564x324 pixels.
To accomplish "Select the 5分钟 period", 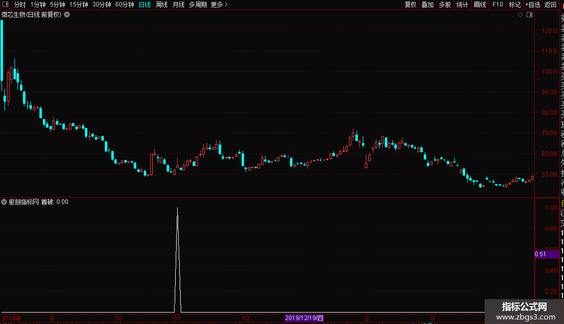I will point(57,4).
